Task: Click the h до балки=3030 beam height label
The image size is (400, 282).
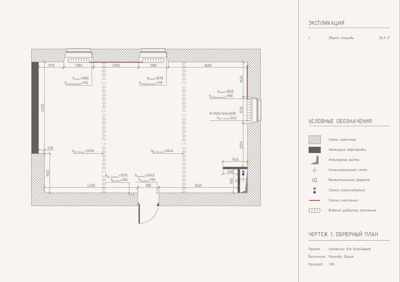Action: click(83, 151)
